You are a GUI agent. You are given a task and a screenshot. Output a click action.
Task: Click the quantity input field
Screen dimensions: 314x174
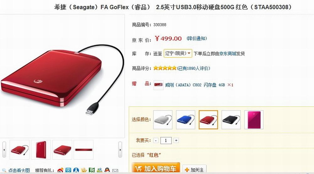click(166, 141)
